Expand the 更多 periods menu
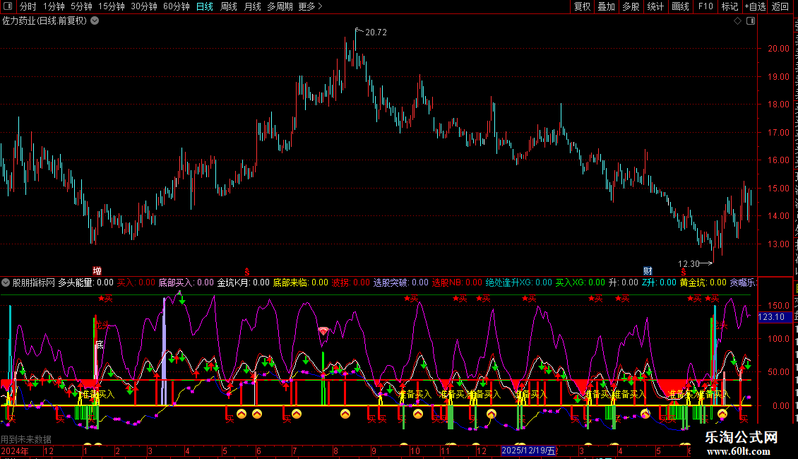Viewport: 798px width, 459px height. pos(310,6)
